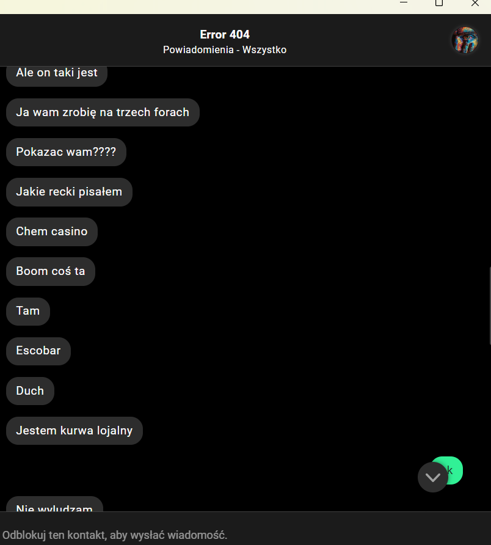Jump to latest with the down-chevron button

click(432, 477)
